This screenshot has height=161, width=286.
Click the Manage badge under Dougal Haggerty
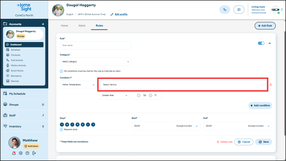click(21, 36)
